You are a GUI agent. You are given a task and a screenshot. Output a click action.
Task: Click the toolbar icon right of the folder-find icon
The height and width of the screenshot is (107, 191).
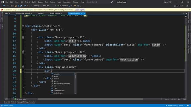click(x=78, y=6)
